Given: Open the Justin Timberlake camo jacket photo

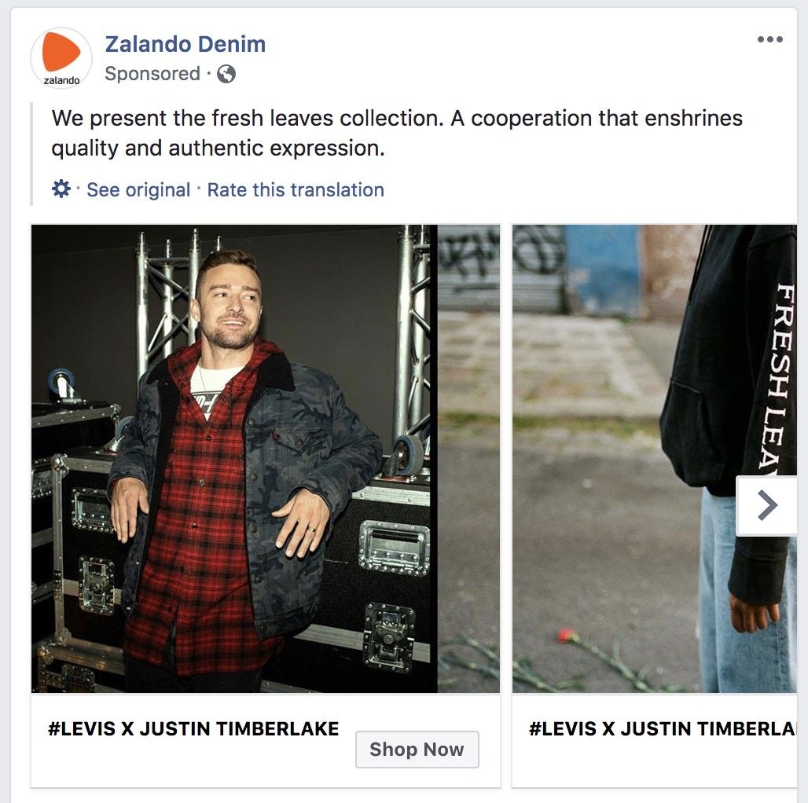Looking at the screenshot, I should [234, 458].
